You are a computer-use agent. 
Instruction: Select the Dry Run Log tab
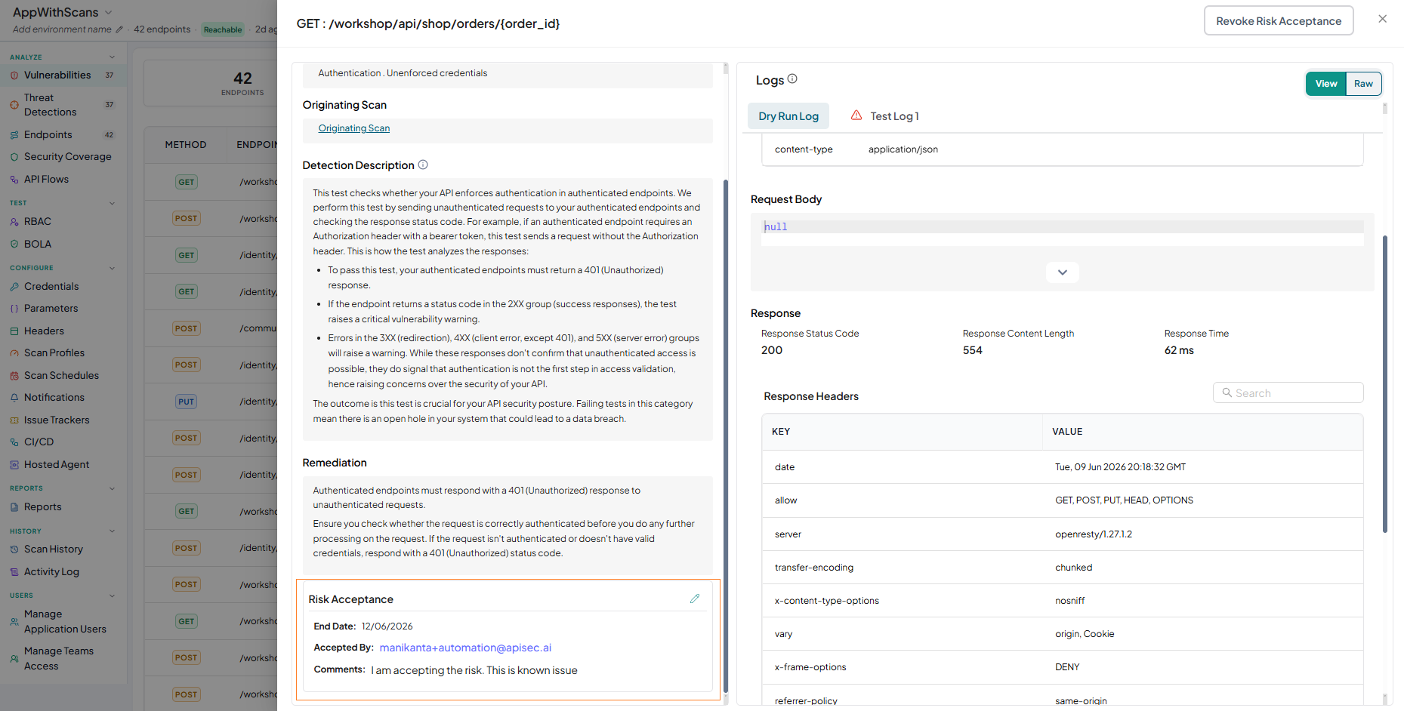click(x=788, y=116)
